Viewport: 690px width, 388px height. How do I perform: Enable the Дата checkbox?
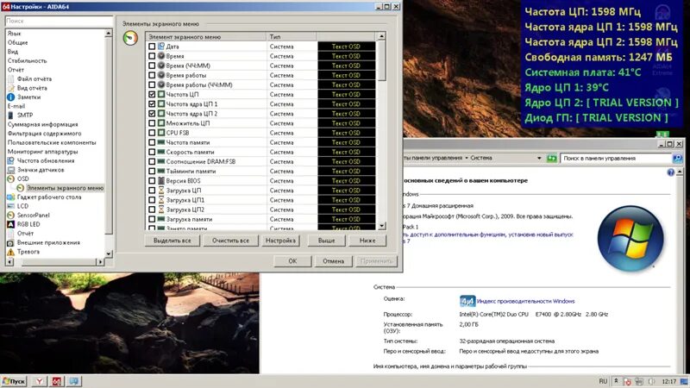pos(152,47)
